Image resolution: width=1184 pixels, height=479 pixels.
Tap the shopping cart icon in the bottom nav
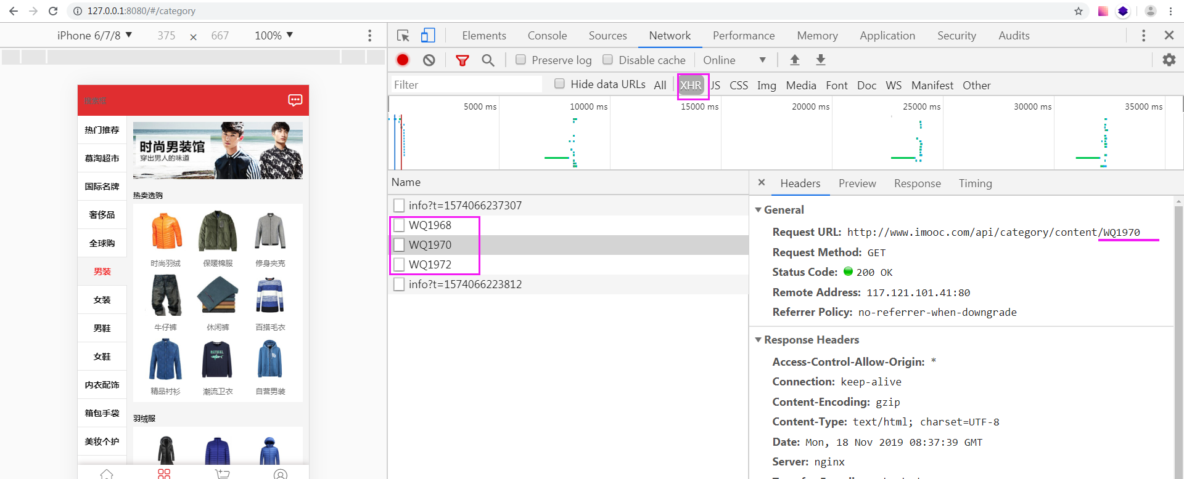(222, 474)
